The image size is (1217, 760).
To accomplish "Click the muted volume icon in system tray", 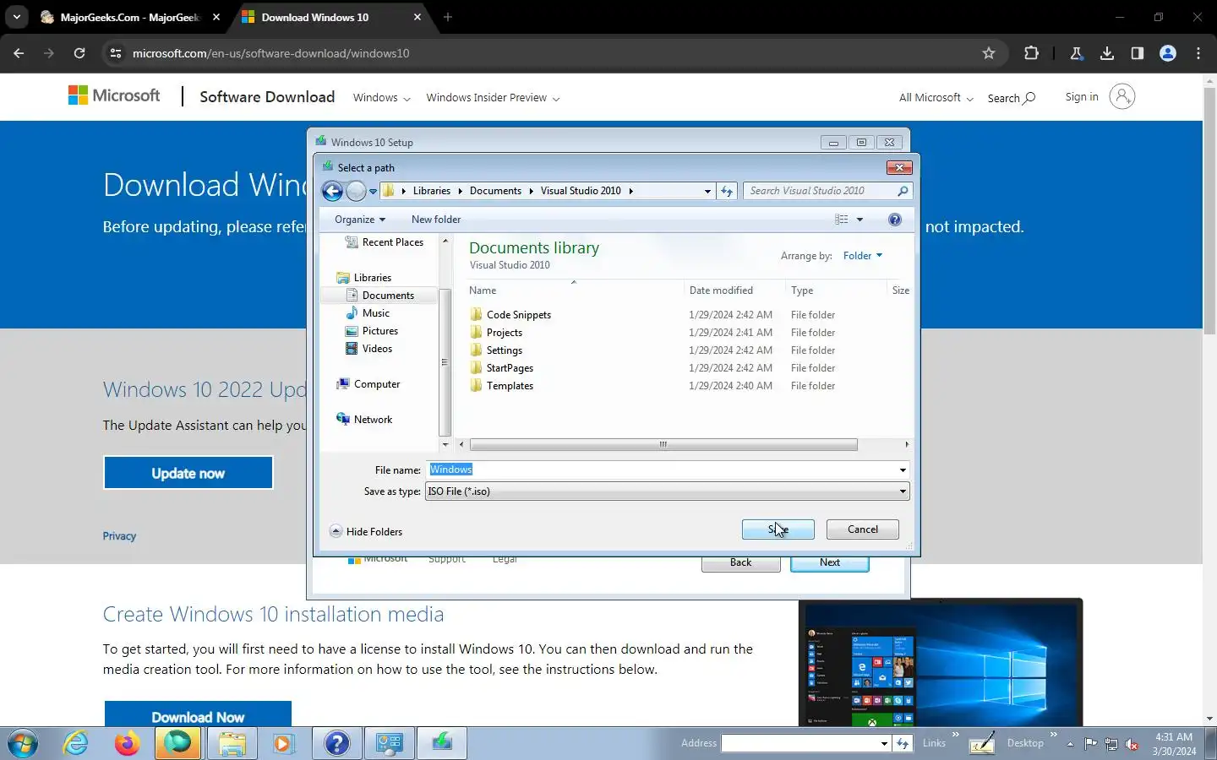I will [1132, 744].
